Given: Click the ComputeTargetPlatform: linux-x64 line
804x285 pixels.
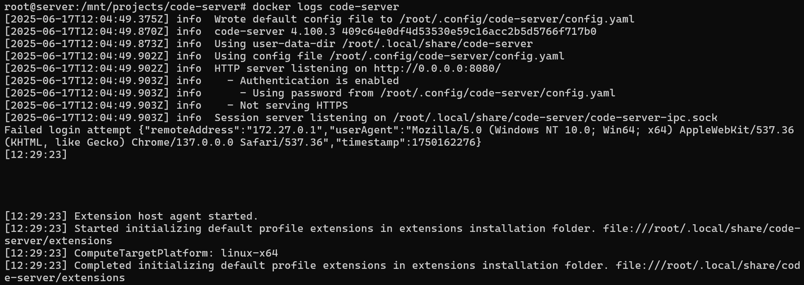Looking at the screenshot, I should (141, 253).
